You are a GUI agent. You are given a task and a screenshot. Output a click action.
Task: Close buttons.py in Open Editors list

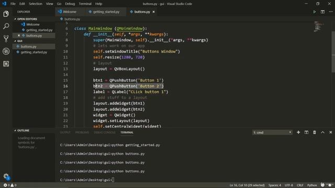(19, 36)
